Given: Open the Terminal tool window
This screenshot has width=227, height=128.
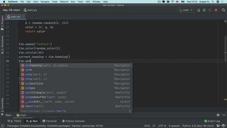Looking at the screenshot, I should (50, 121).
